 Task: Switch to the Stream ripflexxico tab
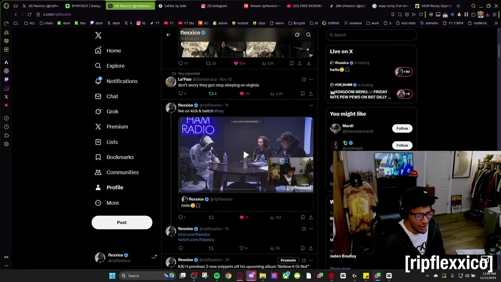[262, 6]
